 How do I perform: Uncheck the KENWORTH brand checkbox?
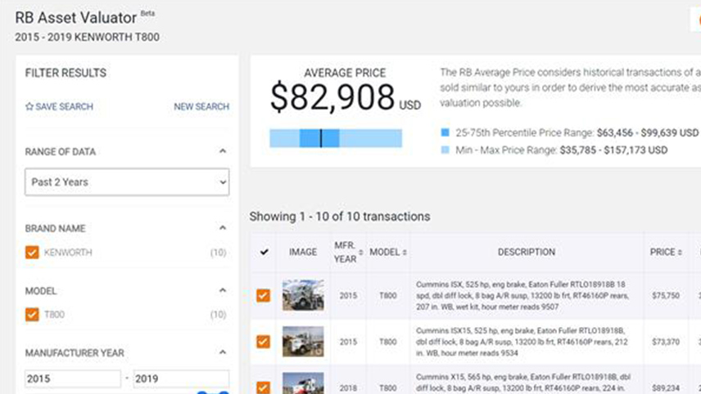pyautogui.click(x=32, y=253)
